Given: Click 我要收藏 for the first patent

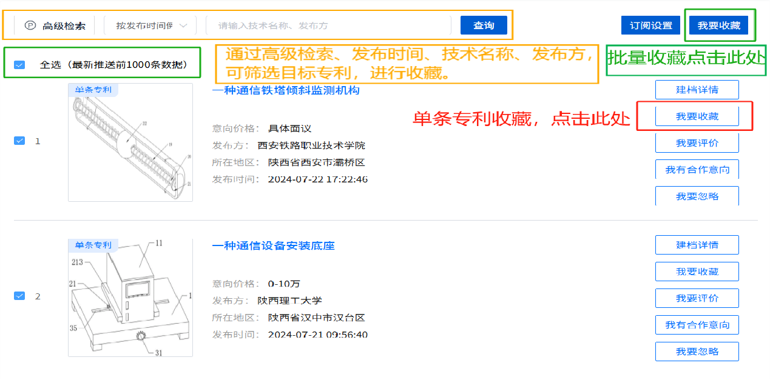Looking at the screenshot, I should (x=697, y=116).
